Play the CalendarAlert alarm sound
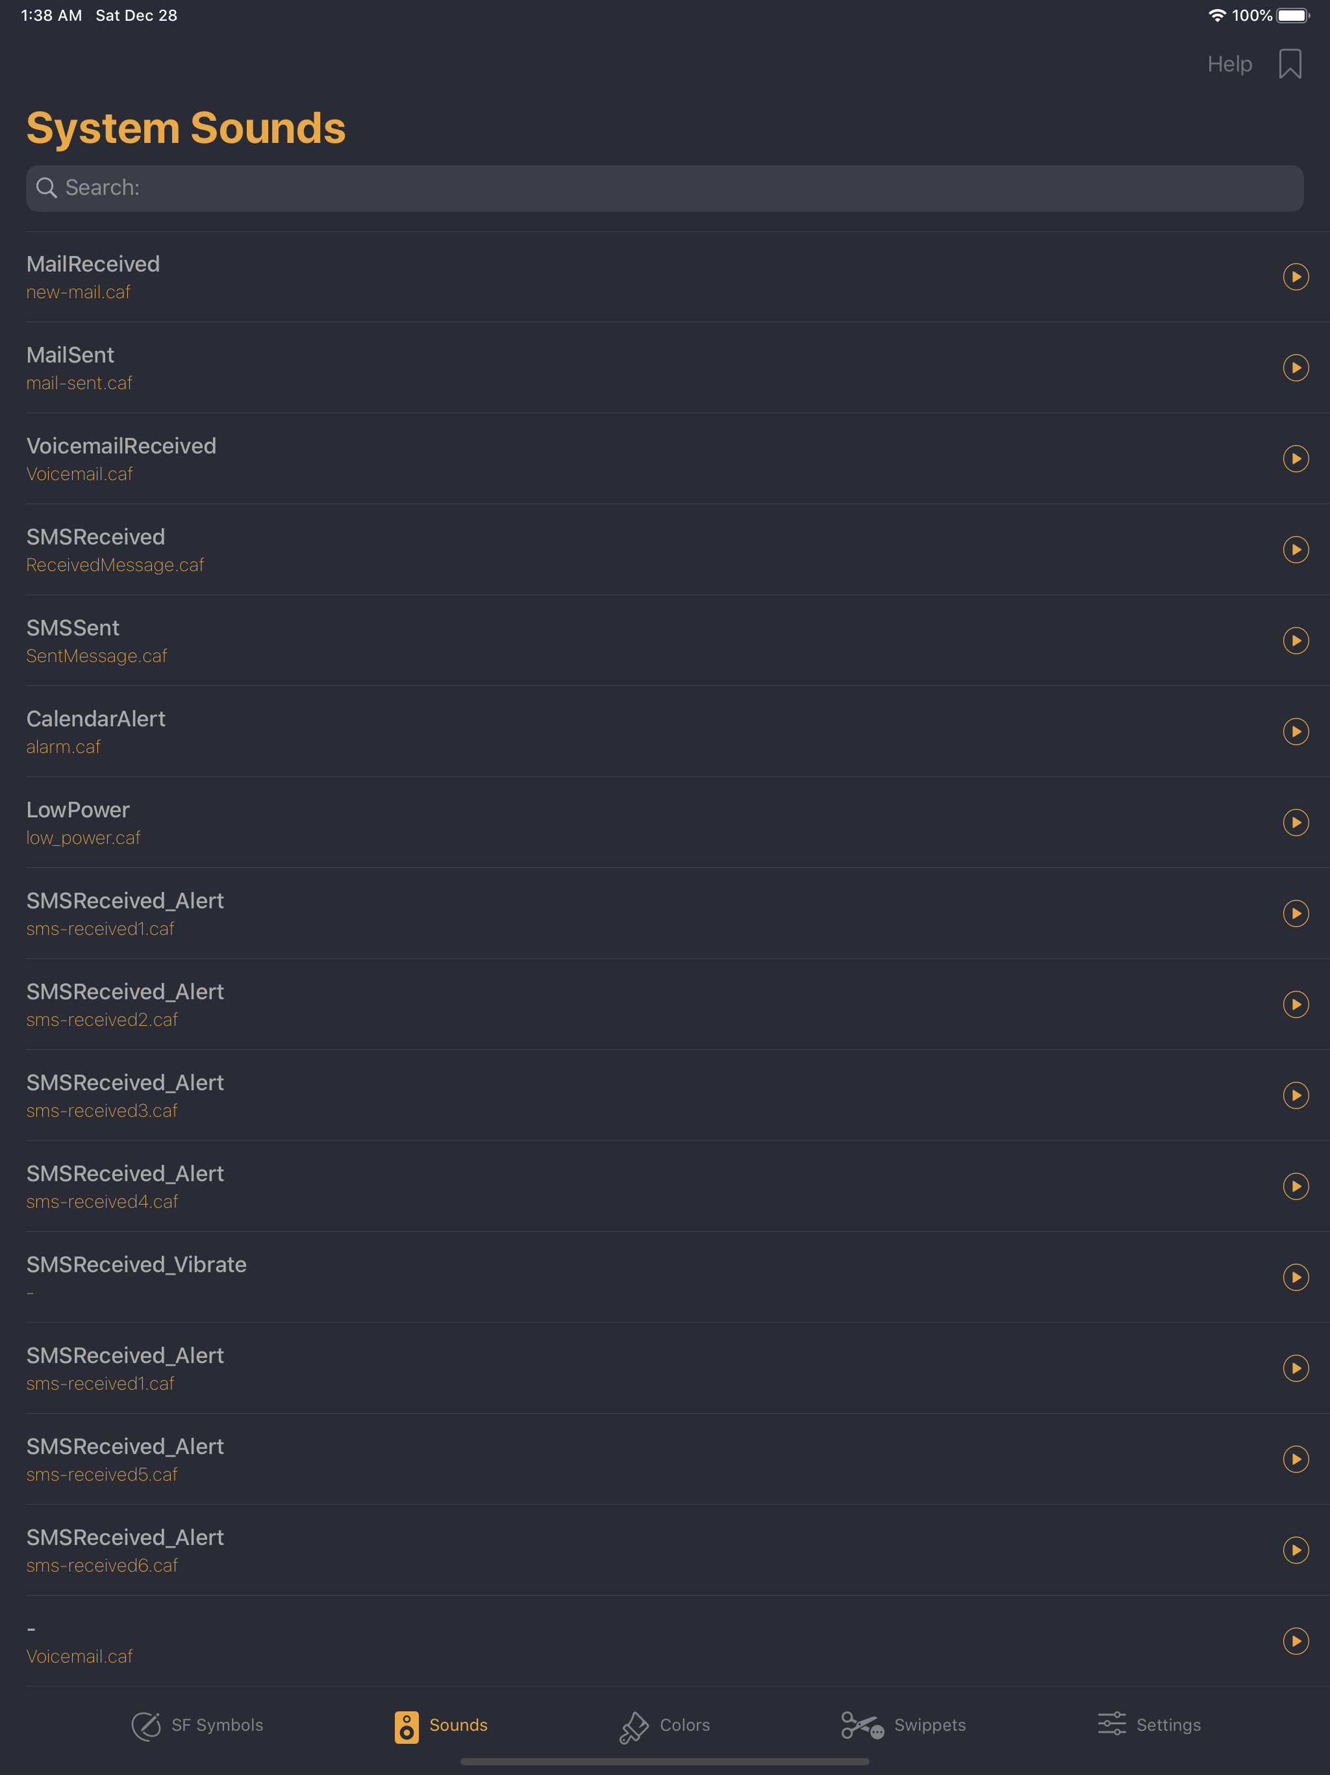This screenshot has height=1775, width=1330. [1296, 731]
